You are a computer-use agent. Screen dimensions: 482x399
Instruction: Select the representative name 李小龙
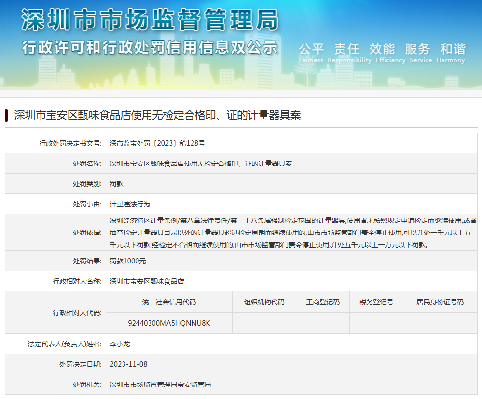(120, 344)
